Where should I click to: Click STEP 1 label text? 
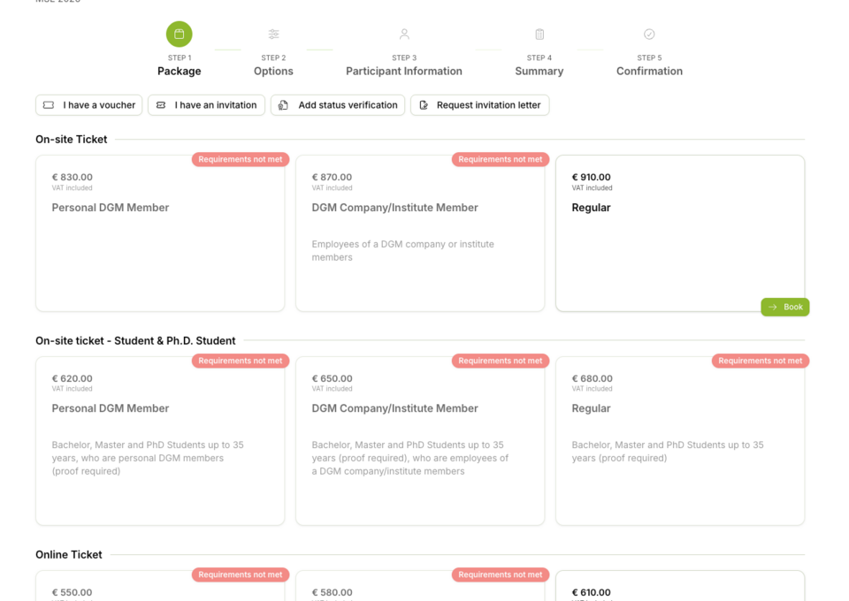point(180,57)
